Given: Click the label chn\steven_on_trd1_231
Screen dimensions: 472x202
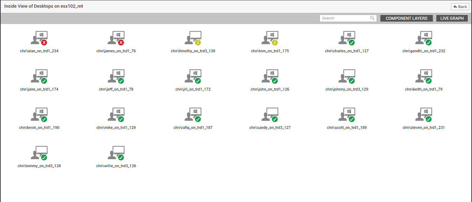Looking at the screenshot, I should click(x=424, y=127).
